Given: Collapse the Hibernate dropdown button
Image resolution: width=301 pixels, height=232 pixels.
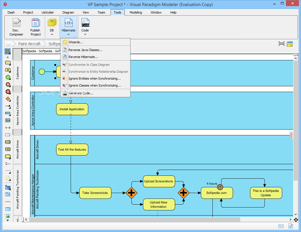Looking at the screenshot, I should pos(69,27).
